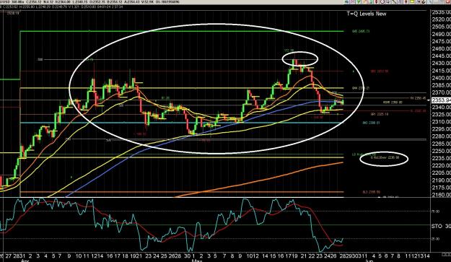The image size is (451, 262).
Task: Click the 2220.00 price axis label
Action: tap(441, 166)
